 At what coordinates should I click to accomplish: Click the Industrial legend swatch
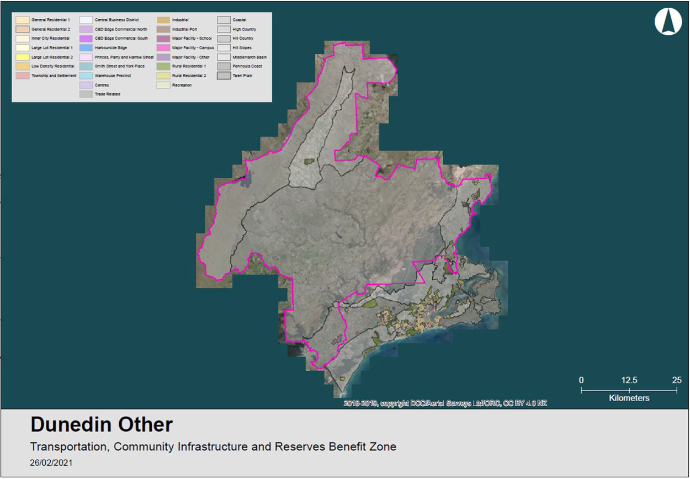pyautogui.click(x=163, y=20)
